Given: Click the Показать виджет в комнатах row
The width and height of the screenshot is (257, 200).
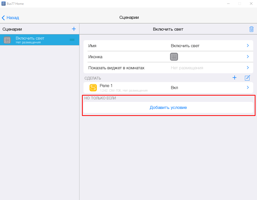Looking at the screenshot, I should (116, 68).
